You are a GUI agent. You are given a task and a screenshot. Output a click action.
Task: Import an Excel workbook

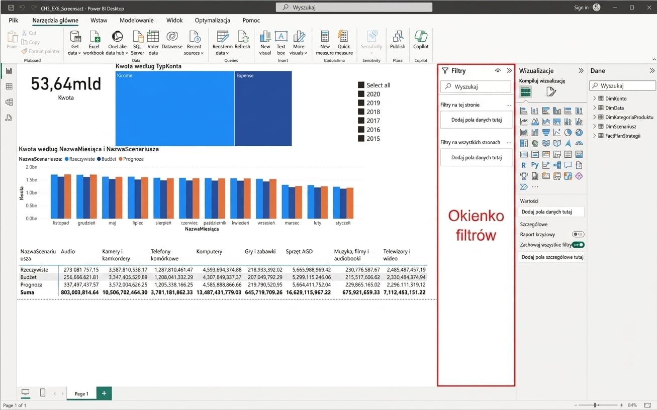click(x=94, y=43)
